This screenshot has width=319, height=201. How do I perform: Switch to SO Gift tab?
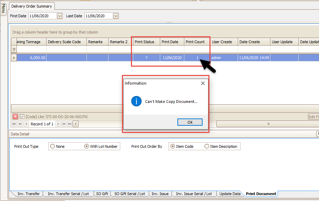coord(102,194)
